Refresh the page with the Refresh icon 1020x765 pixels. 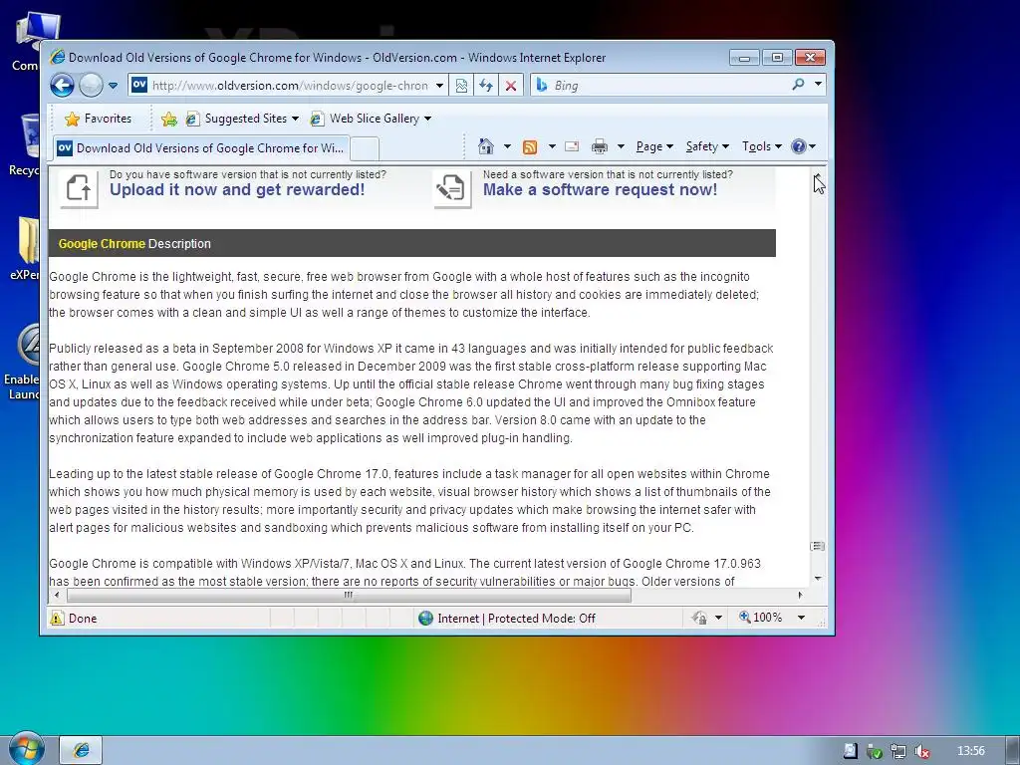click(486, 86)
